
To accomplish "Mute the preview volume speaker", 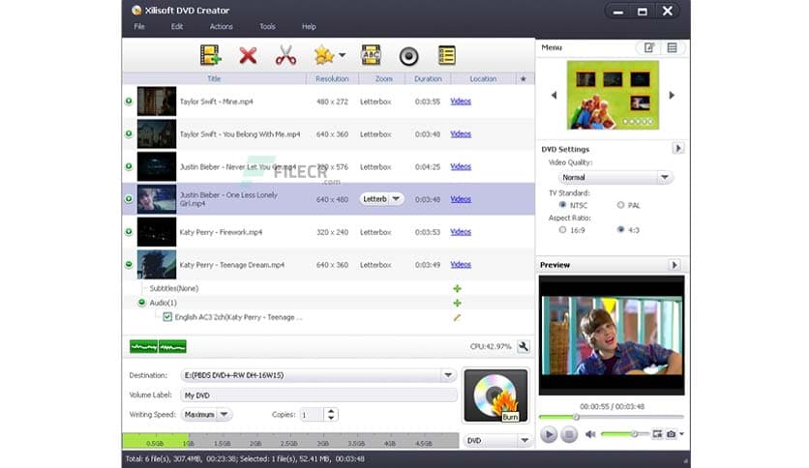I will pos(590,434).
